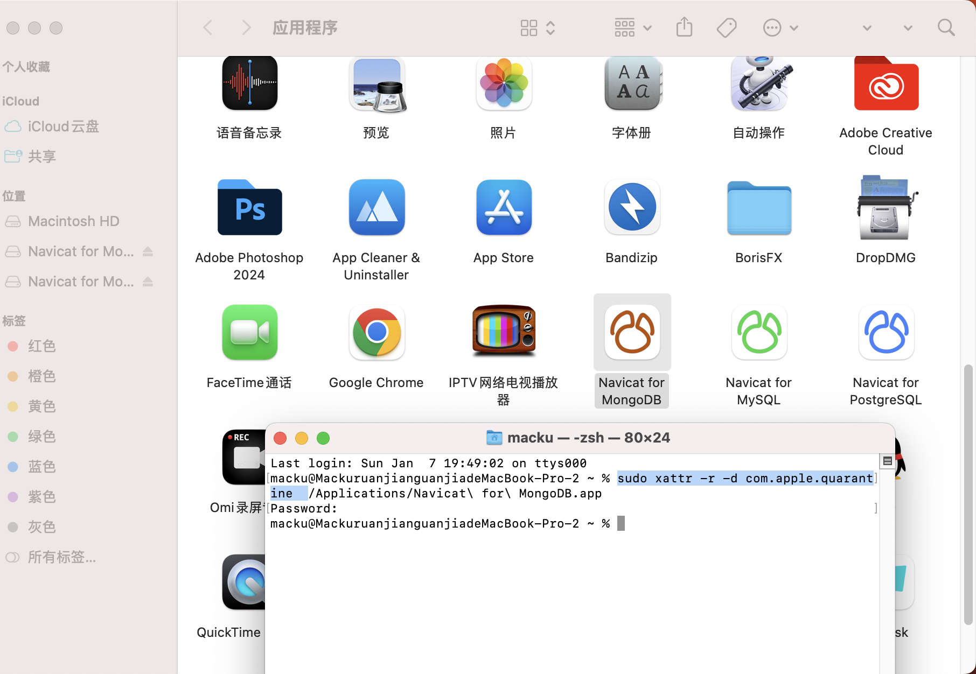Open the Preview app (预览)

click(x=377, y=85)
